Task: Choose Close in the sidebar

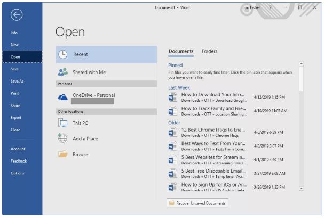Action: [x=22, y=130]
